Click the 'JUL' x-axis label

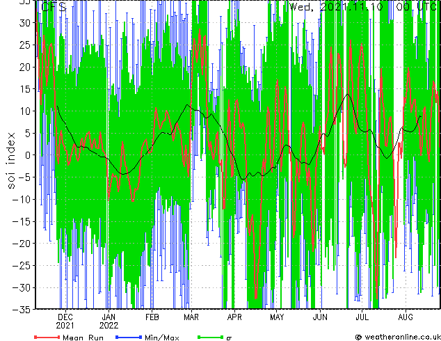click(362, 317)
